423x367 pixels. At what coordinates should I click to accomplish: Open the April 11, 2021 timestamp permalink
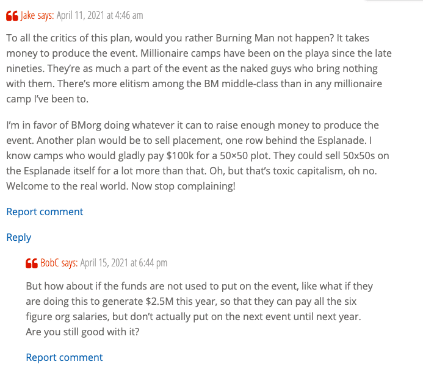[x=100, y=15]
